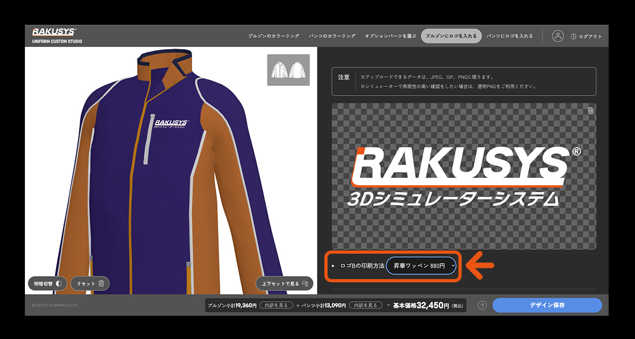
Task: Click the RAKUSYS Uniform Custom Studio logo
Action: [57, 36]
